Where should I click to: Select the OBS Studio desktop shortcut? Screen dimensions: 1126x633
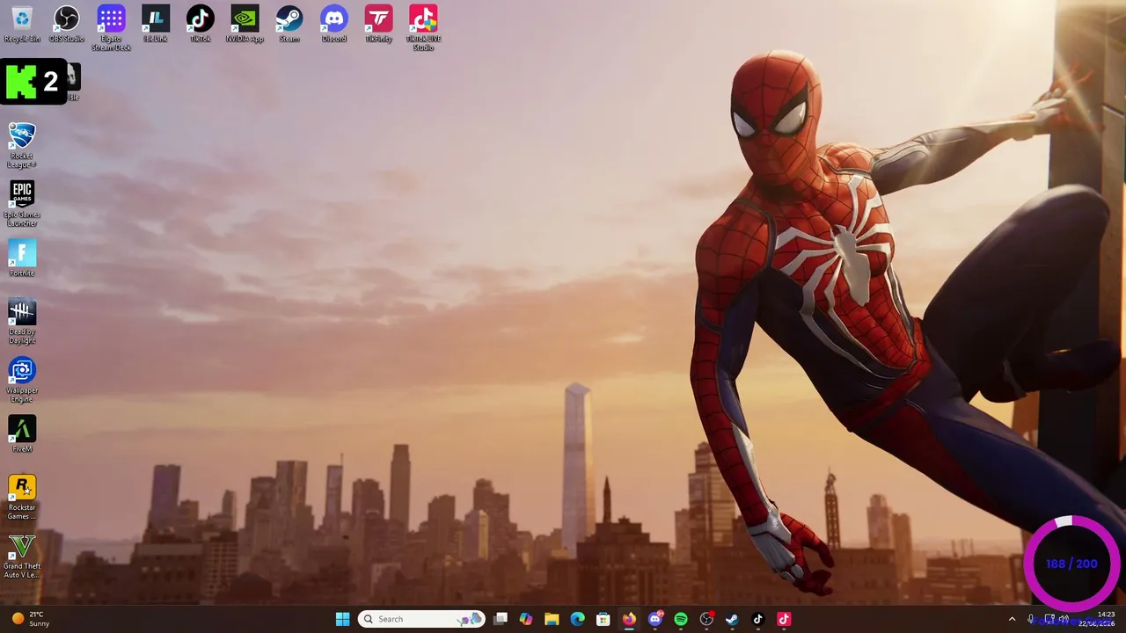67,24
